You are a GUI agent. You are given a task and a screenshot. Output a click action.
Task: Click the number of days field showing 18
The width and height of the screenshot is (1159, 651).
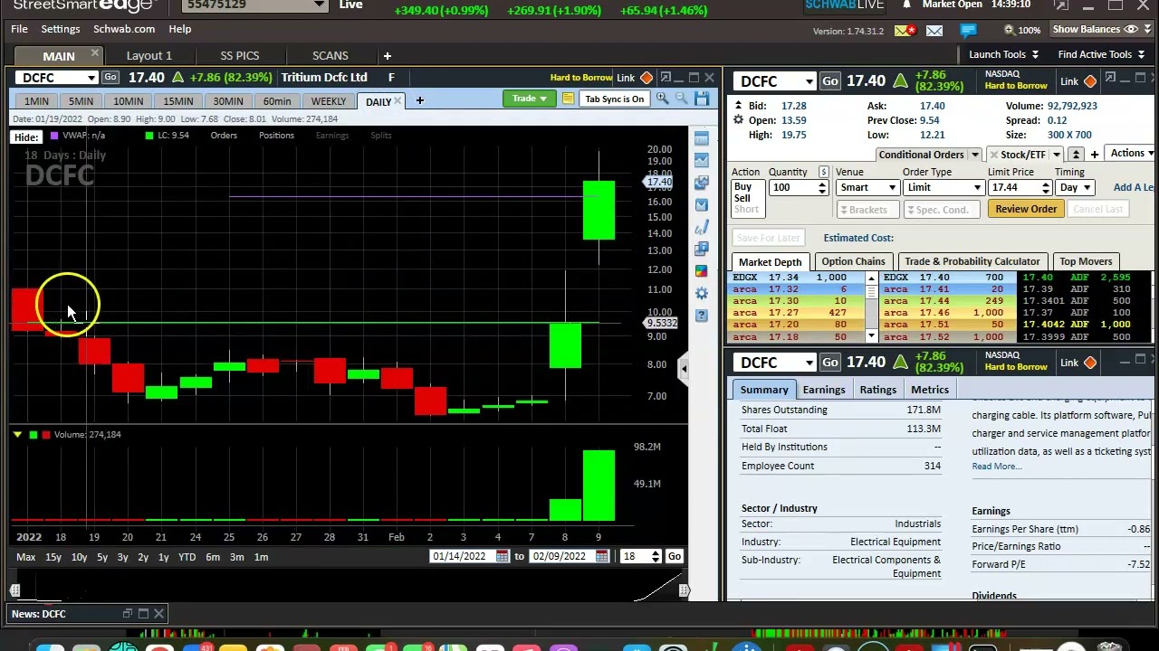[x=636, y=557]
